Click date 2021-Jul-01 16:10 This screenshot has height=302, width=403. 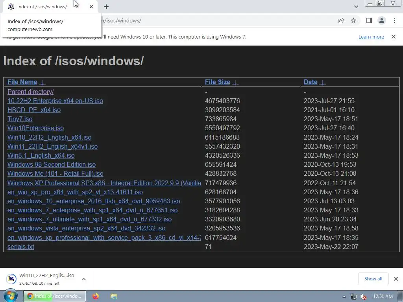pyautogui.click(x=329, y=110)
